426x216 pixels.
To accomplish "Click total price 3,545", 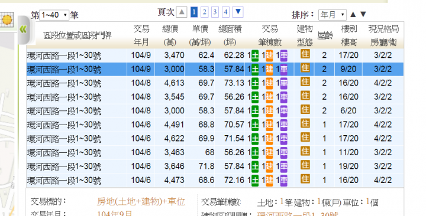I will pos(174,97).
